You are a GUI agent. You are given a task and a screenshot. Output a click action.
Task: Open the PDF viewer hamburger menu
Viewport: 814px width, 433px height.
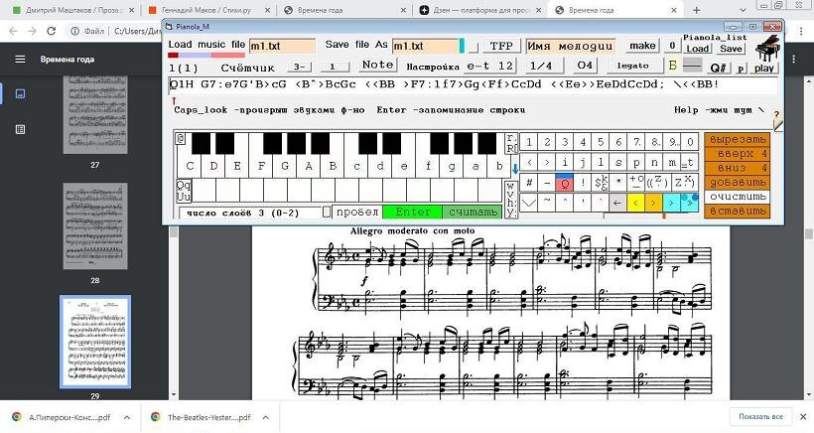20,60
